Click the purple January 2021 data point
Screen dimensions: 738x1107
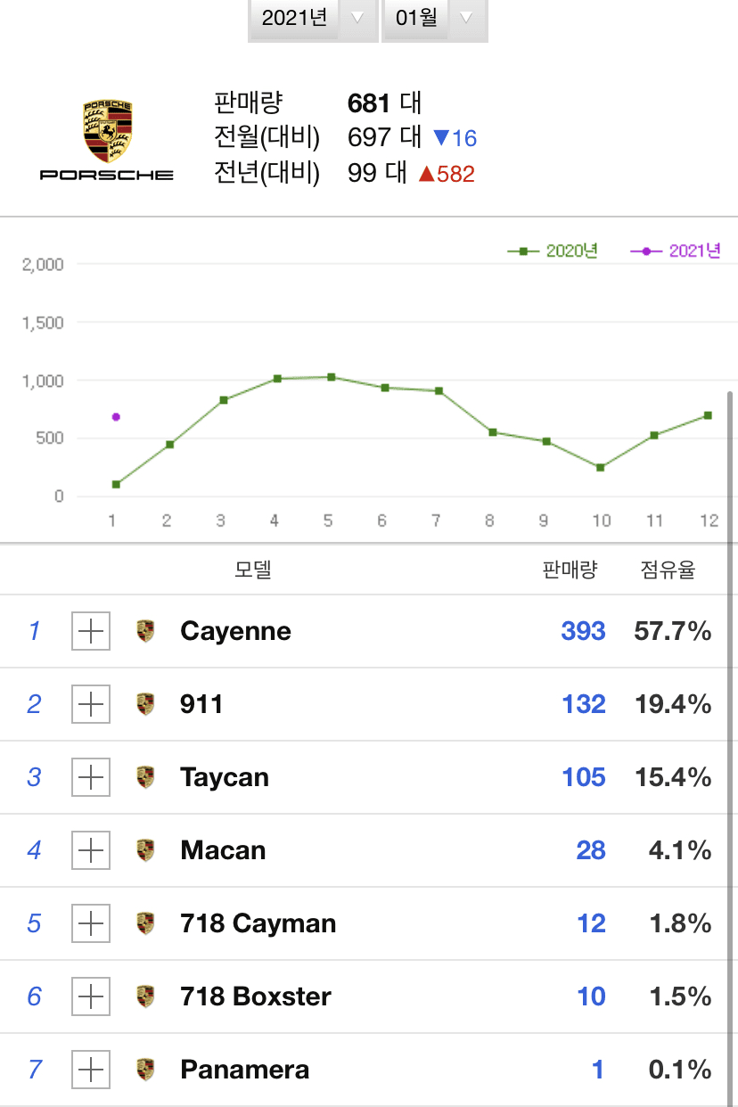point(114,416)
